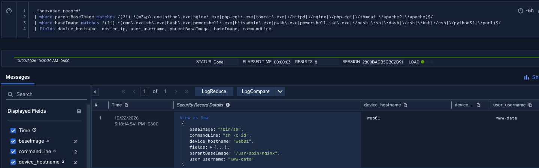Viewport: 539px width, 168px height.
Task: Sort by the Time column header
Action: tap(117, 105)
